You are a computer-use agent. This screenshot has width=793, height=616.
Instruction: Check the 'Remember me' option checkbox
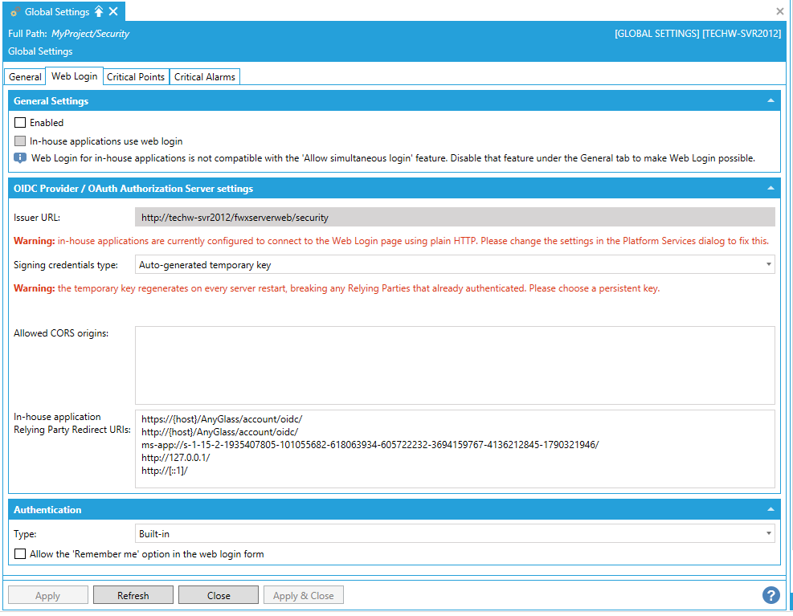pyautogui.click(x=20, y=554)
